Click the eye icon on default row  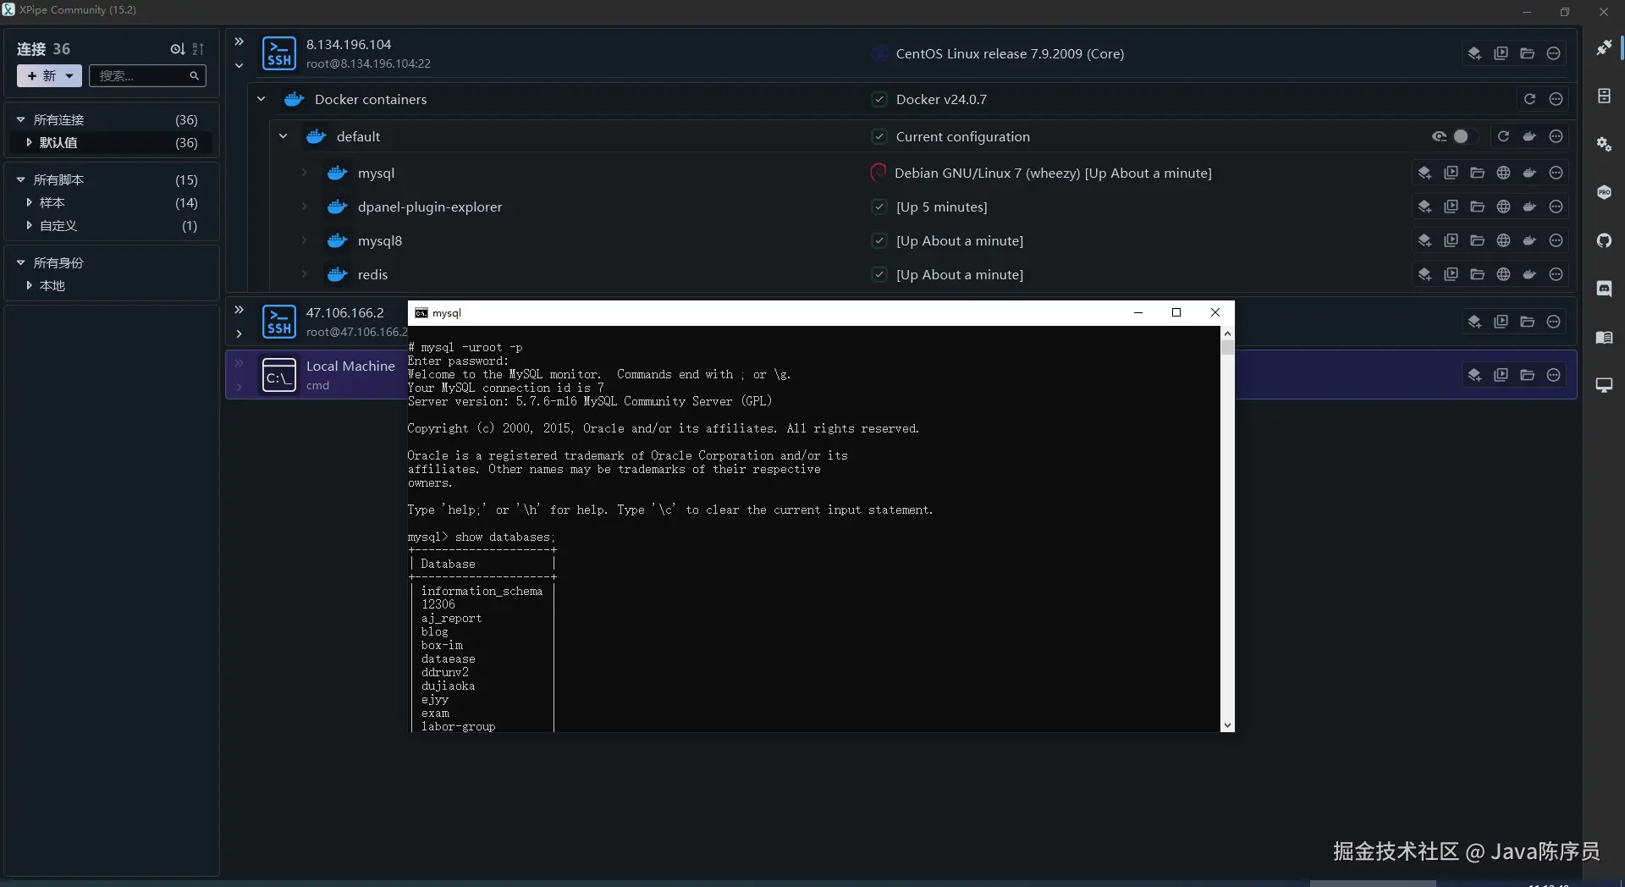click(1439, 136)
